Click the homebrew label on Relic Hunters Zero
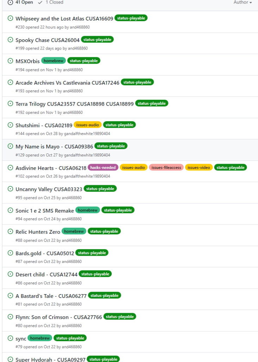The width and height of the screenshot is (258, 362). tap(74, 231)
